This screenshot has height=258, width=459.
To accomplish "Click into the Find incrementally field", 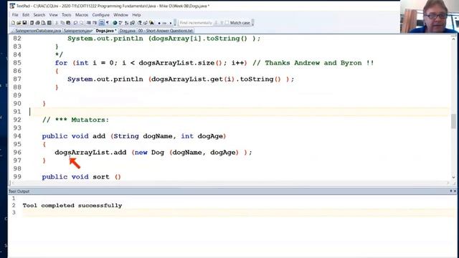I will 196,23.
